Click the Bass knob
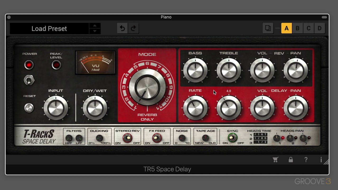 click(195, 70)
